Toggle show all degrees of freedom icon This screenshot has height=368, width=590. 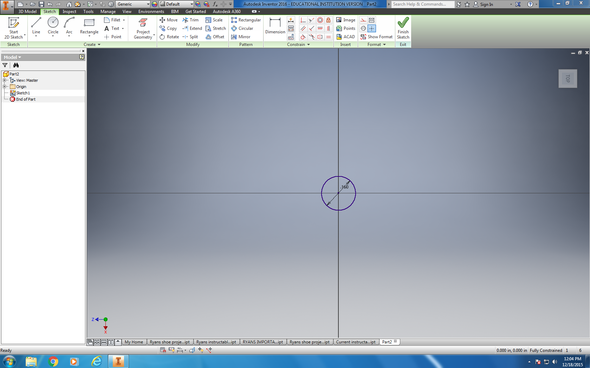201,350
